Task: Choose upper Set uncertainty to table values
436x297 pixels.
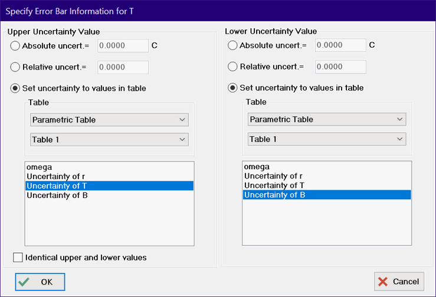Action: point(15,88)
